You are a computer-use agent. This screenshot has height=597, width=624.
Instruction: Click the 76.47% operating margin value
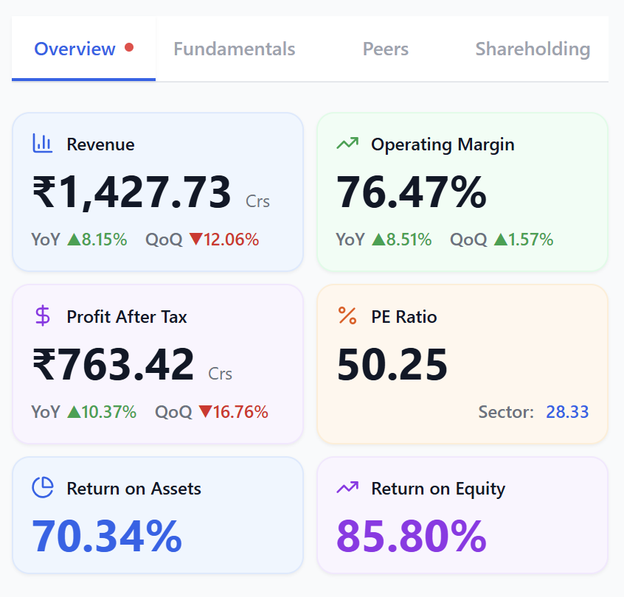pyautogui.click(x=412, y=192)
